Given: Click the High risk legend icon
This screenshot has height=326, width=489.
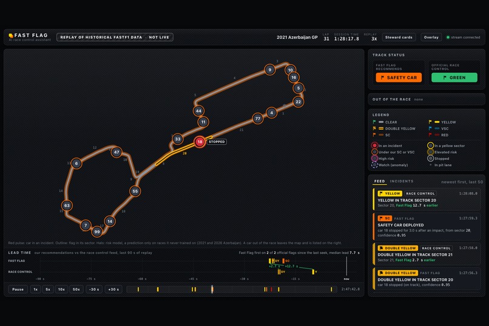Looking at the screenshot, I should pyautogui.click(x=374, y=159).
